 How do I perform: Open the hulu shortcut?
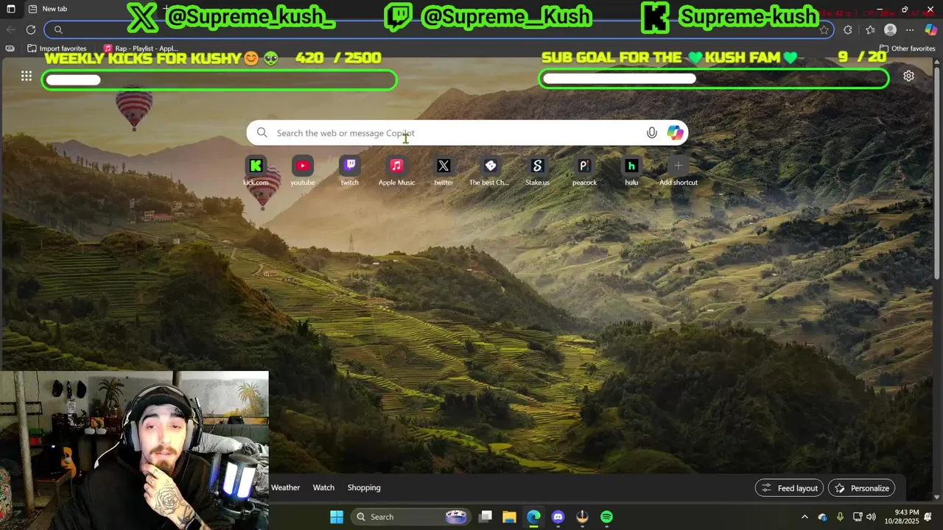click(x=631, y=171)
